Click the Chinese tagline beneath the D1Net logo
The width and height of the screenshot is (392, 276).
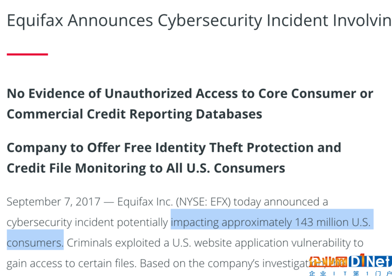pos(351,273)
